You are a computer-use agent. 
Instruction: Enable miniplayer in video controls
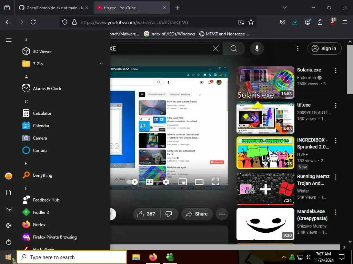183,181
